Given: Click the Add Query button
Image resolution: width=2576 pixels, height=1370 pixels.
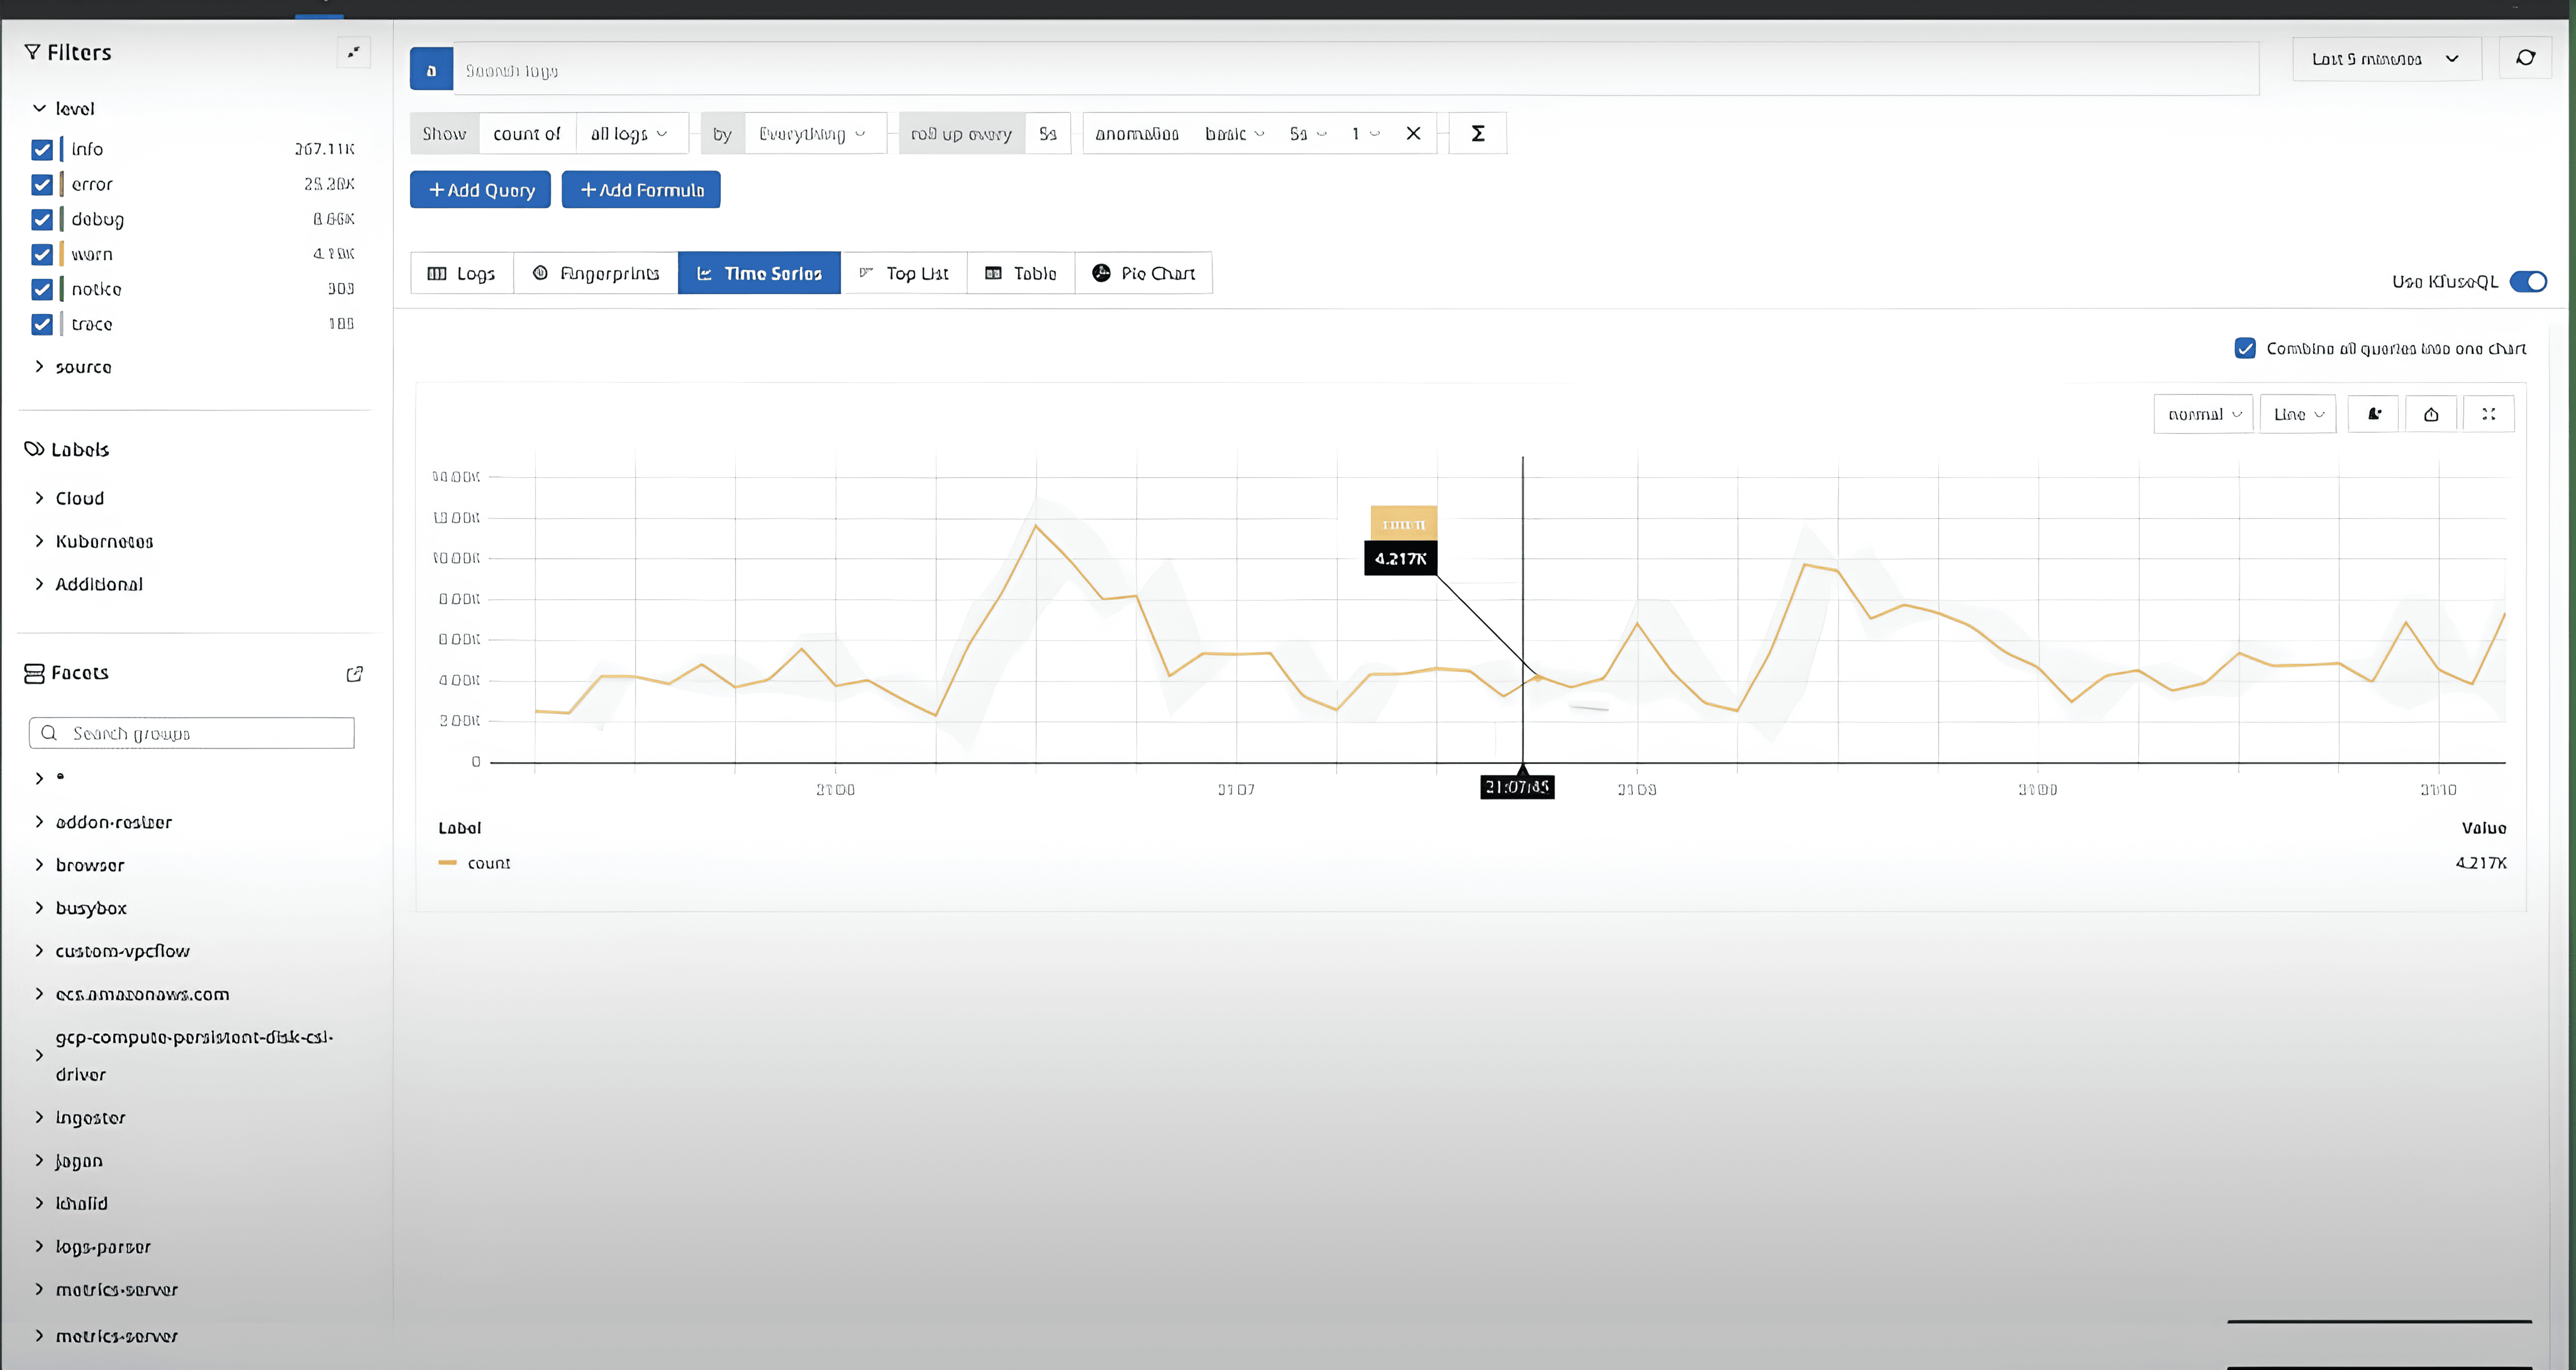Looking at the screenshot, I should (x=480, y=190).
